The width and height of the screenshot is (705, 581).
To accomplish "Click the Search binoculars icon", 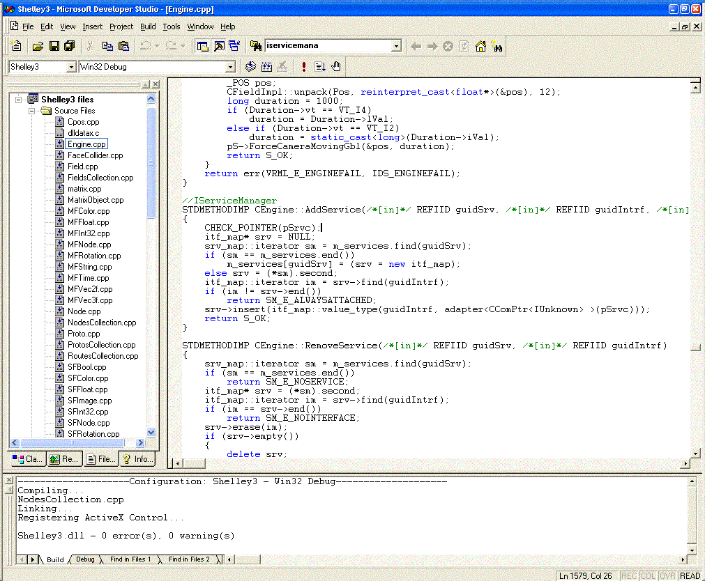I will point(496,46).
